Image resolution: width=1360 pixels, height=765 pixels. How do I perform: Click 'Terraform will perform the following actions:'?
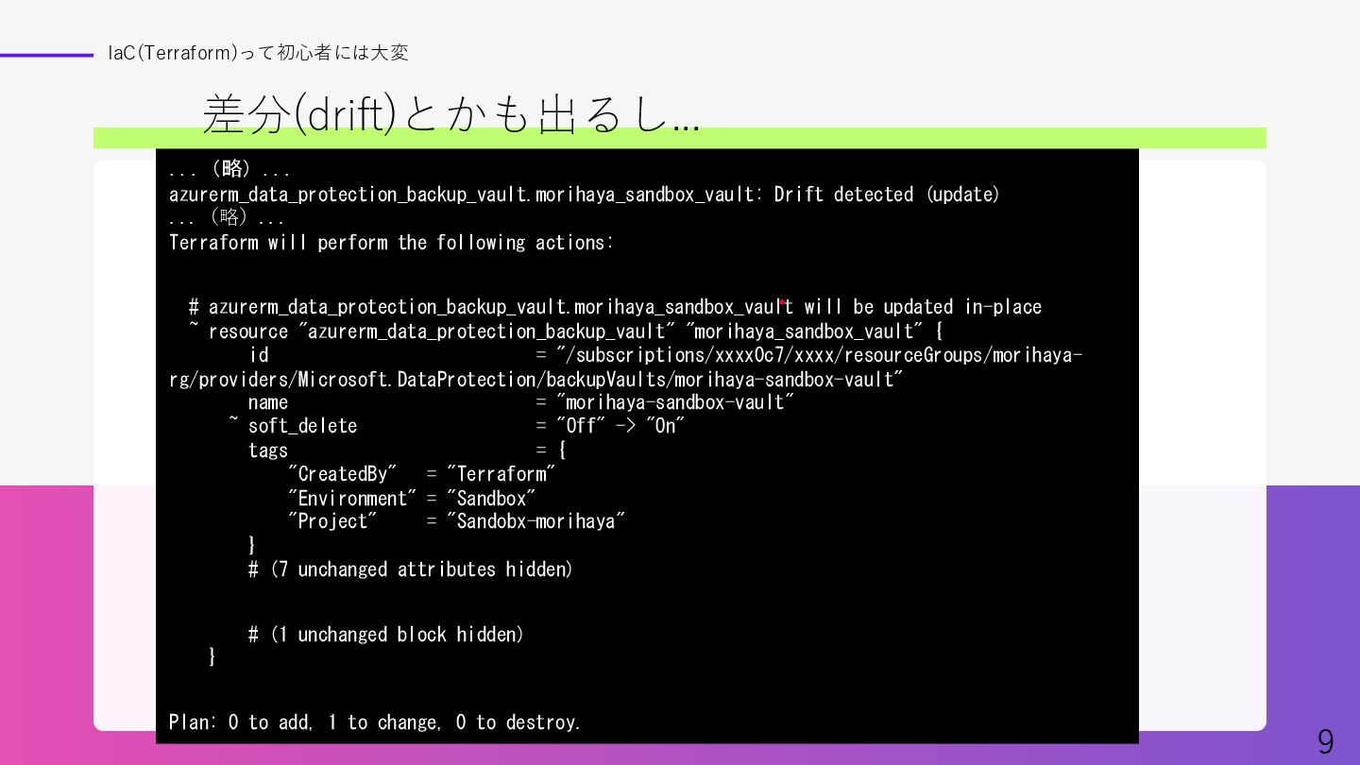point(391,243)
